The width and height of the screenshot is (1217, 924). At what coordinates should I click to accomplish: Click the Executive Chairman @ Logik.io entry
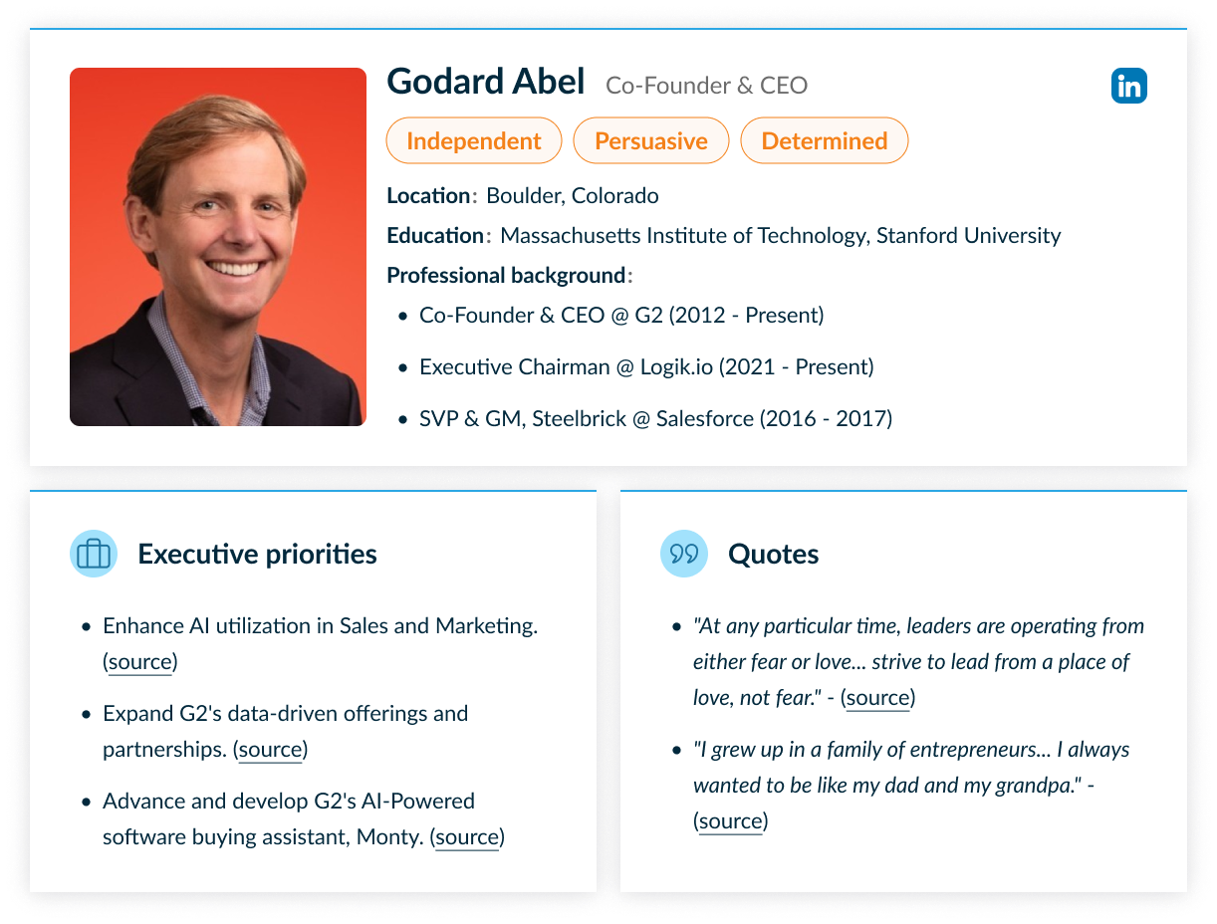(x=646, y=367)
